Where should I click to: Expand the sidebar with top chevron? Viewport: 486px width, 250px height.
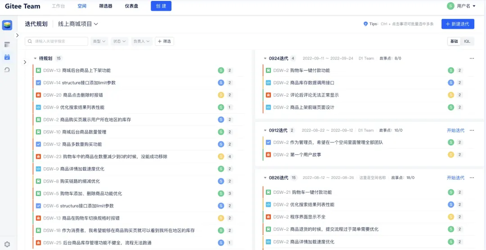(18, 36)
